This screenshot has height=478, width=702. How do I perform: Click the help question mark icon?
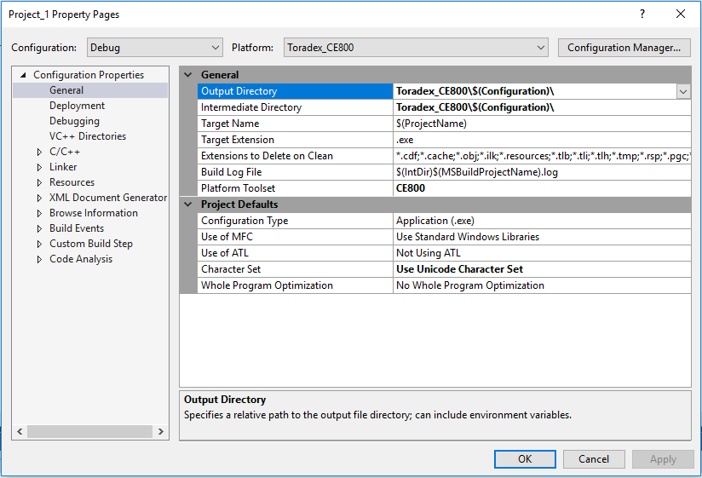tap(642, 14)
